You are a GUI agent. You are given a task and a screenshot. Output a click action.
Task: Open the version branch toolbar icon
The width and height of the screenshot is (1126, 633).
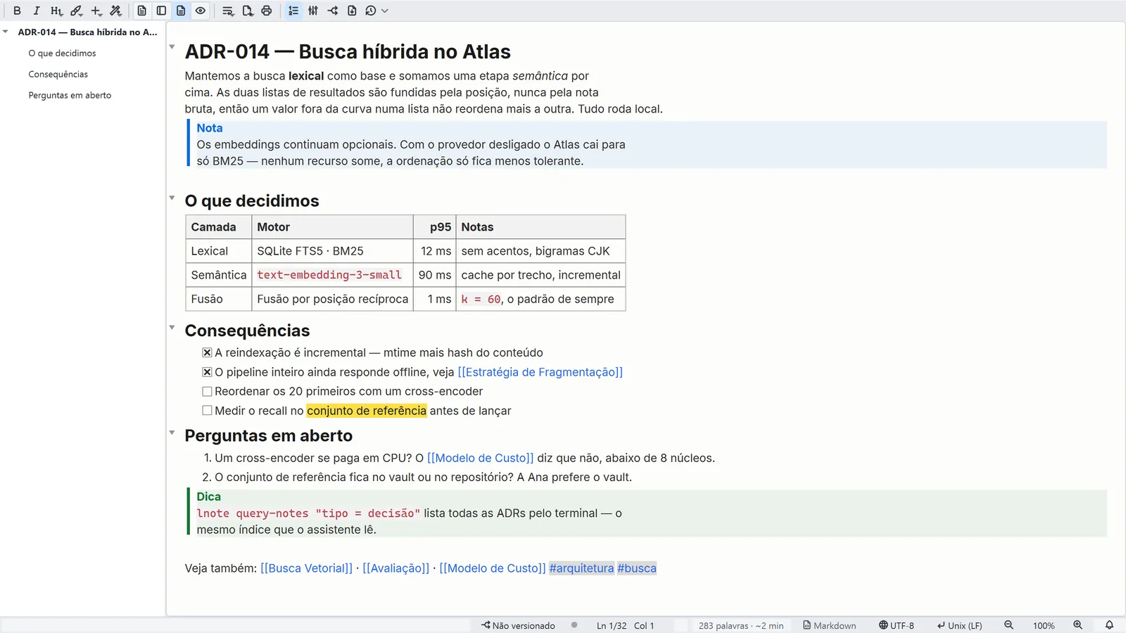pos(333,11)
